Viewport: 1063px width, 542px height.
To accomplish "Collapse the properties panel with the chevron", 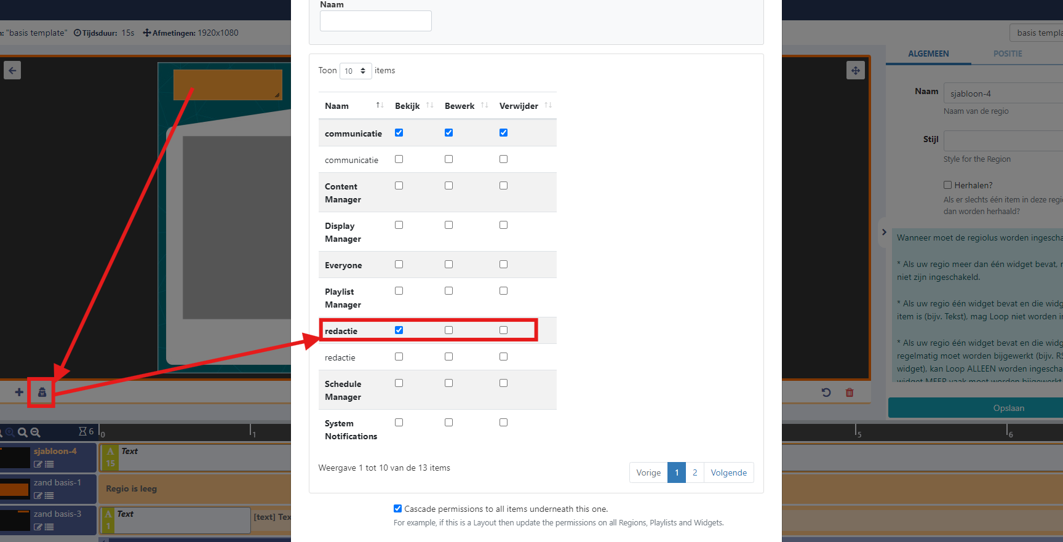I will point(884,233).
